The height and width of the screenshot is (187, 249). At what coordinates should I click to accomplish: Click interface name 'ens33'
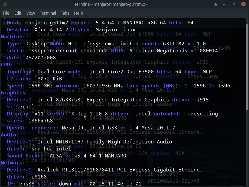point(27,184)
